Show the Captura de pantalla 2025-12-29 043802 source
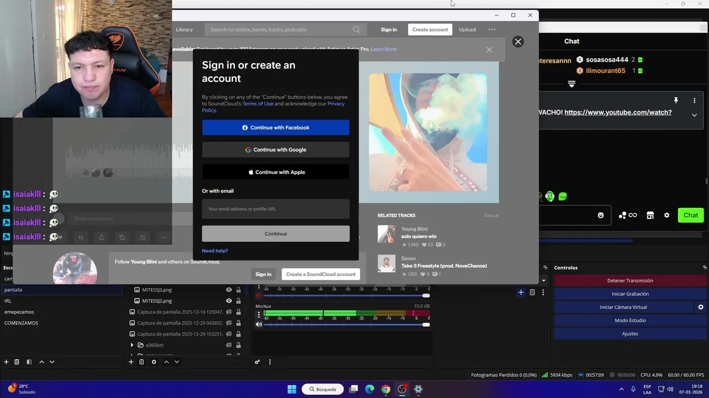The width and height of the screenshot is (709, 398). click(229, 323)
